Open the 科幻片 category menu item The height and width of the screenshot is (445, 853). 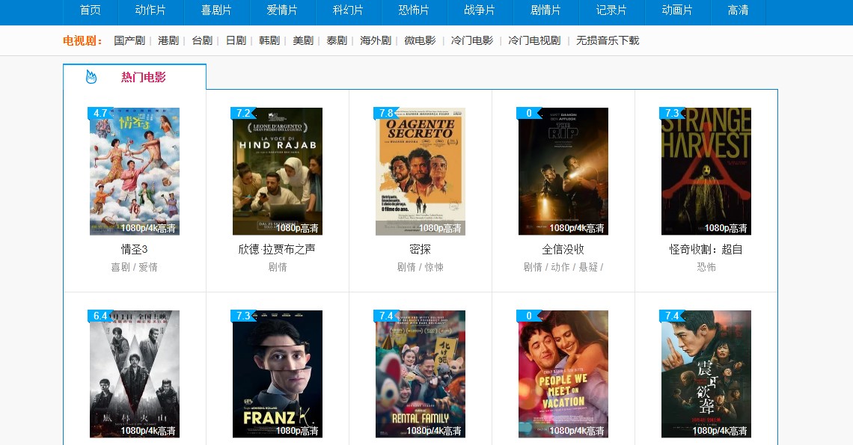pyautogui.click(x=348, y=10)
